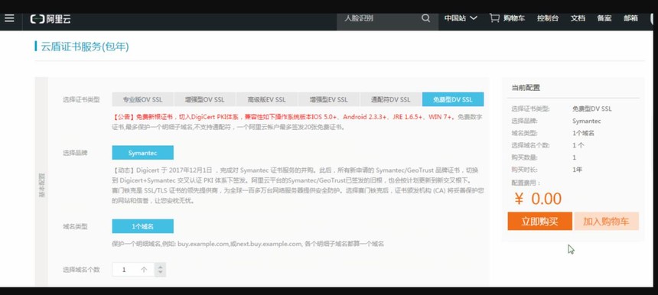The image size is (658, 295).
Task: Select the 专业版OV SSL certificate type
Action: coord(142,99)
